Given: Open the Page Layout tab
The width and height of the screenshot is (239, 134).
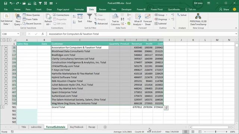Looking at the screenshot, I should [x=63, y=9].
